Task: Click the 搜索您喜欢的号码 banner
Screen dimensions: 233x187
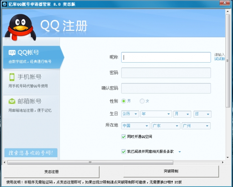Action: tap(31, 153)
